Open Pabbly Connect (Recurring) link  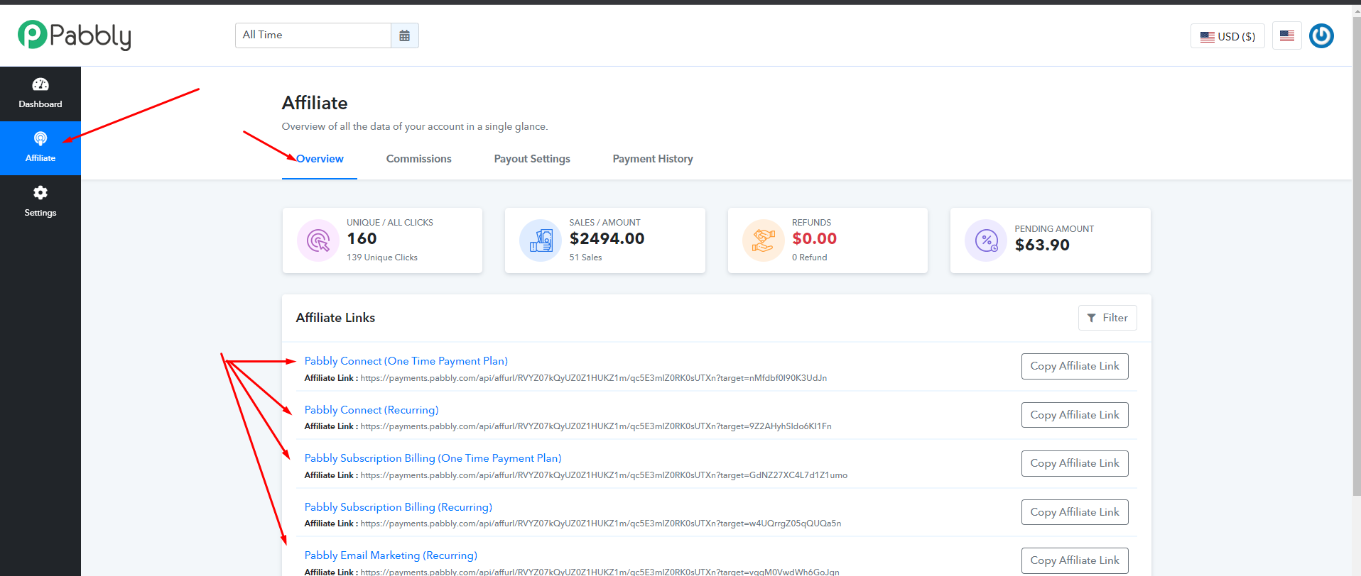click(x=372, y=410)
